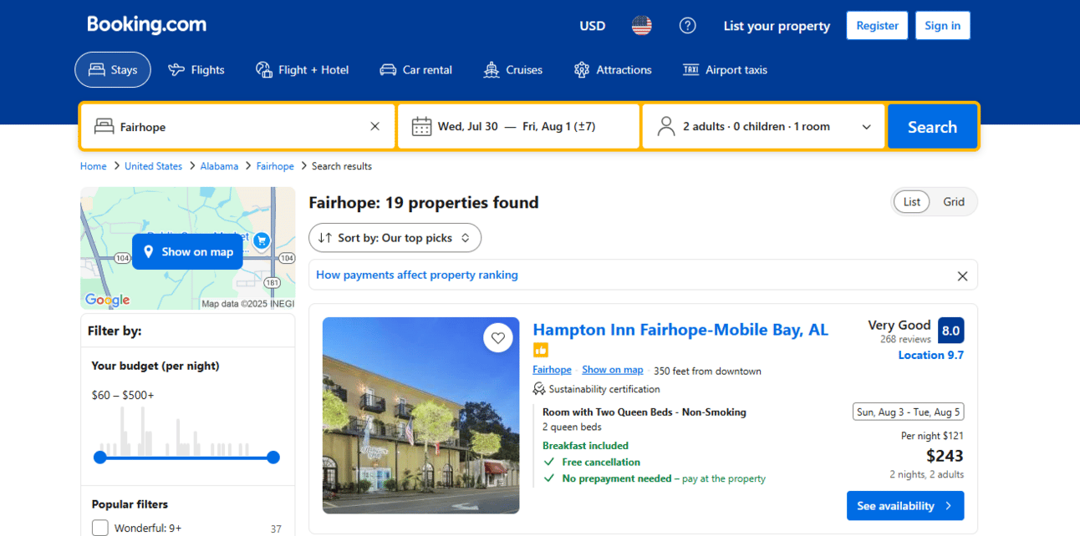Click the person icon in guests field
Image resolution: width=1080 pixels, height=536 pixels.
[666, 127]
